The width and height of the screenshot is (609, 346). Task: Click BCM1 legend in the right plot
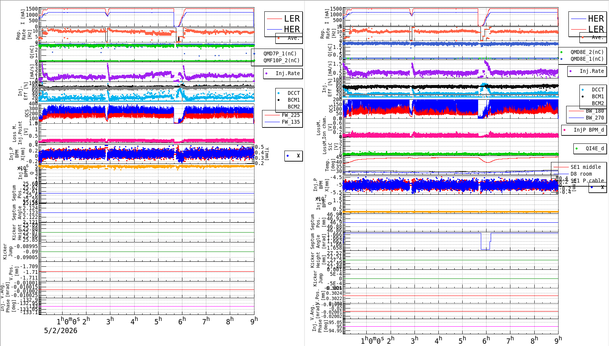pos(598,97)
